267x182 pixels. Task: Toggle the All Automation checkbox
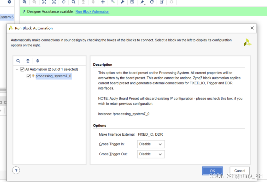(22, 69)
